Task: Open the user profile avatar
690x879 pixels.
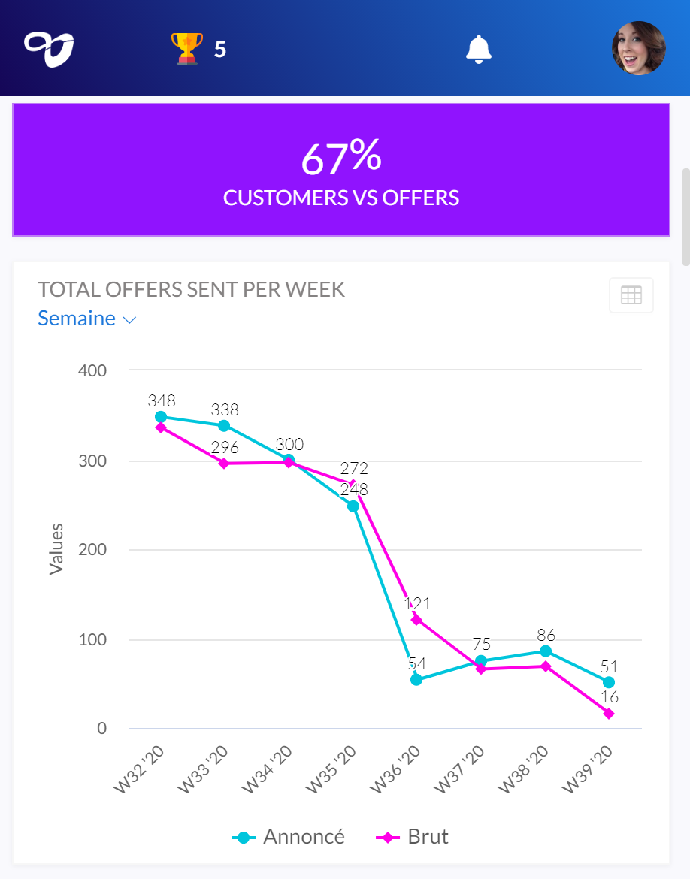Action: (638, 49)
